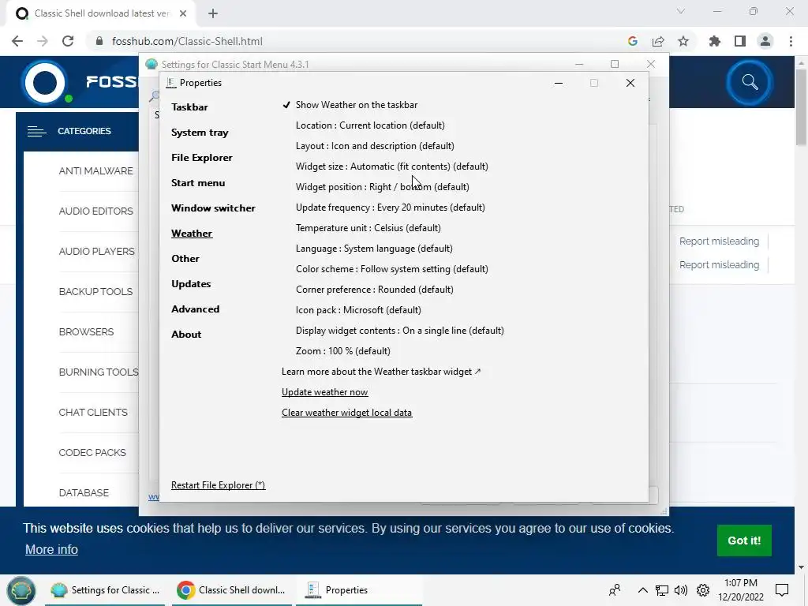Toggle Show Weather on the taskbar

pyautogui.click(x=350, y=105)
